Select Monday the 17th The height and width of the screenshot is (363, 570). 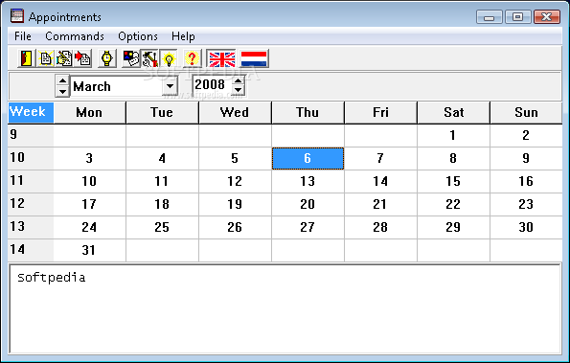pyautogui.click(x=89, y=204)
